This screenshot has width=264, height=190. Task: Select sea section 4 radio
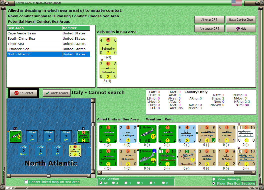coord(113,183)
